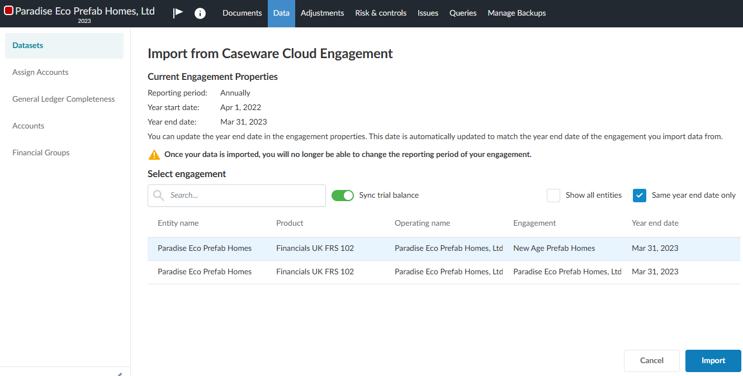Click the search magnifier icon
This screenshot has width=743, height=376.
tap(159, 195)
